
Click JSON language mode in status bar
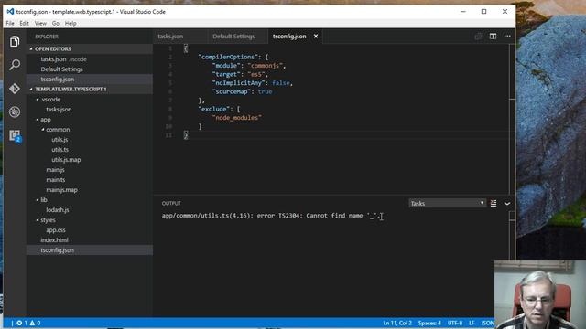tap(487, 323)
